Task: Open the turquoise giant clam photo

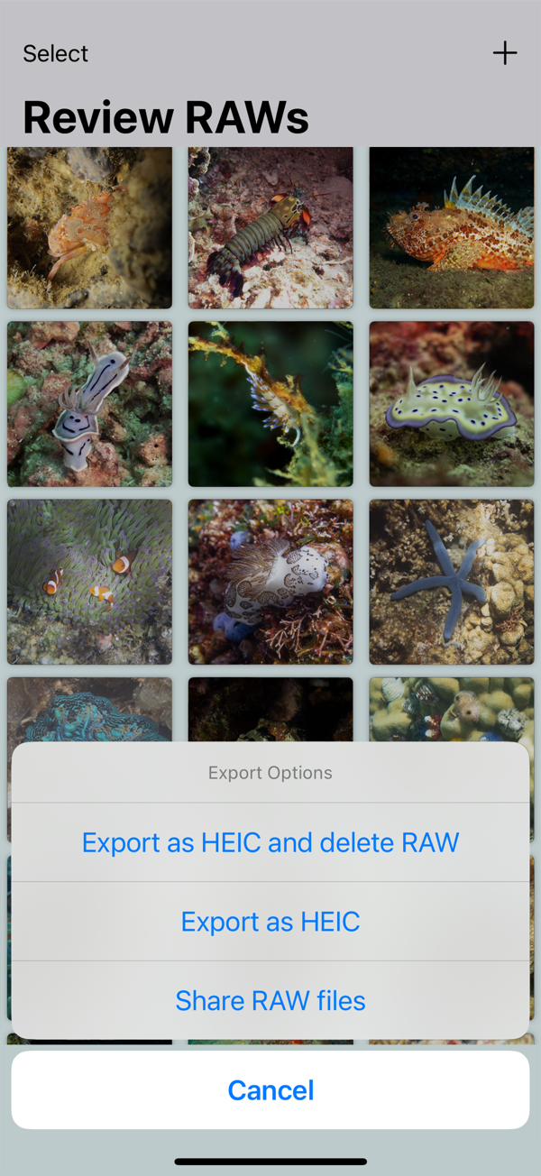Action: click(89, 710)
